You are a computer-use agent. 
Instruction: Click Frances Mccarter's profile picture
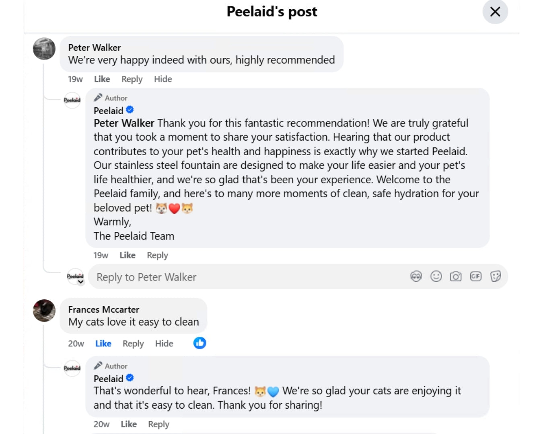click(x=44, y=311)
